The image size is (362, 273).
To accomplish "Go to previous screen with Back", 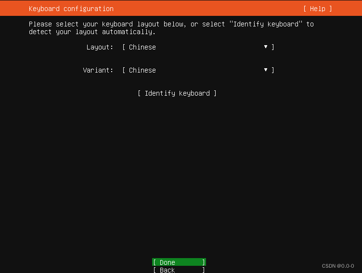I will [x=179, y=270].
